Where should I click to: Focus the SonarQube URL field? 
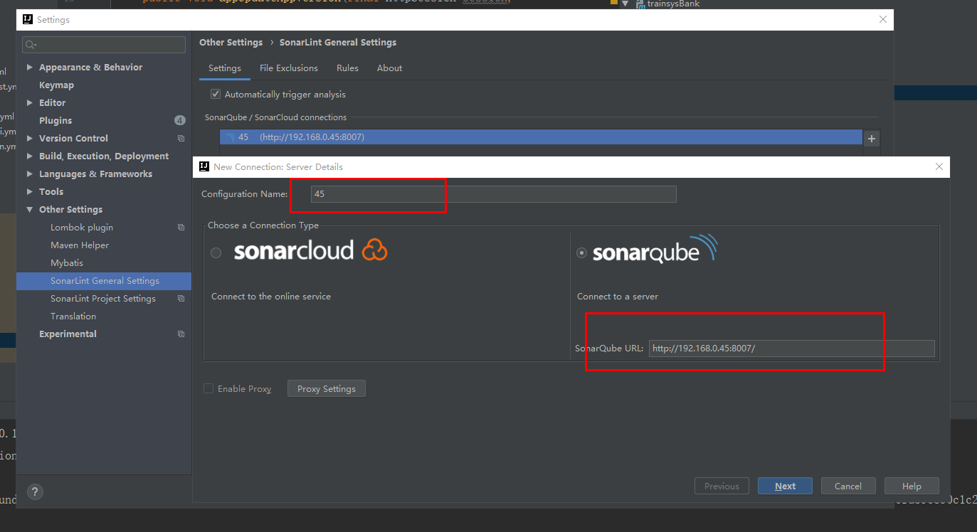tap(792, 349)
